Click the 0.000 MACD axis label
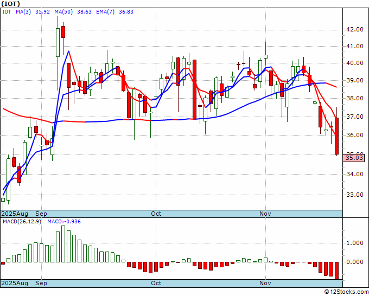Image resolution: width=369 pixels, height=296 pixels. point(355,262)
